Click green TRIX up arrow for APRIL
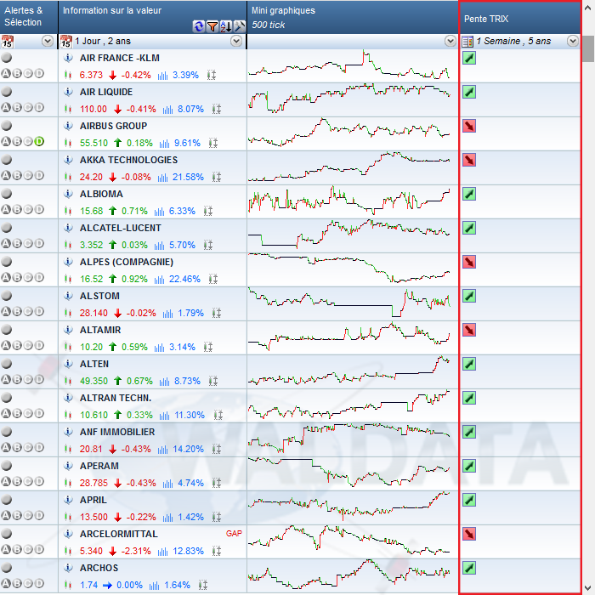This screenshot has width=595, height=595. pyautogui.click(x=469, y=500)
